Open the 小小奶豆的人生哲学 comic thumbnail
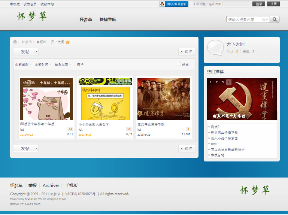This screenshot has height=215, width=288. (105, 99)
